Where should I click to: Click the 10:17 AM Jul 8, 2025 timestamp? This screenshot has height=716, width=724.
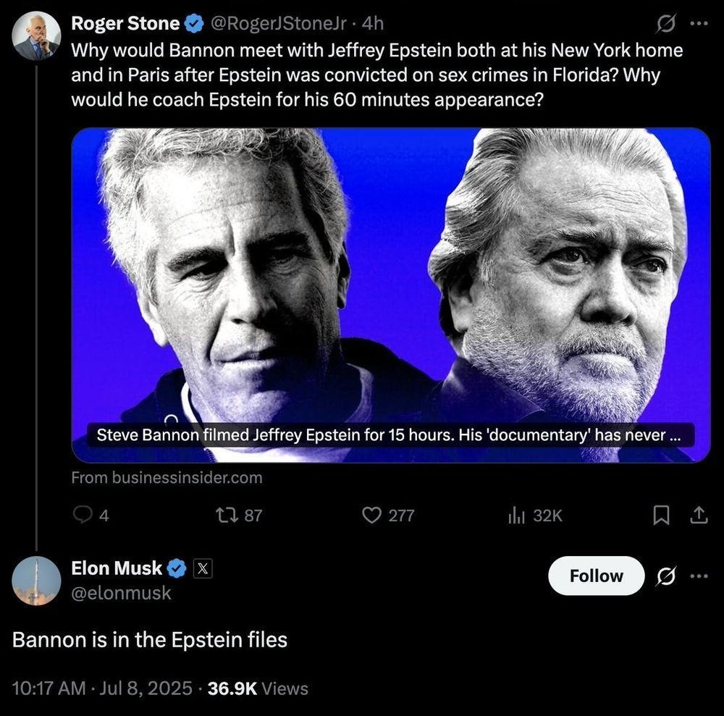[x=102, y=688]
